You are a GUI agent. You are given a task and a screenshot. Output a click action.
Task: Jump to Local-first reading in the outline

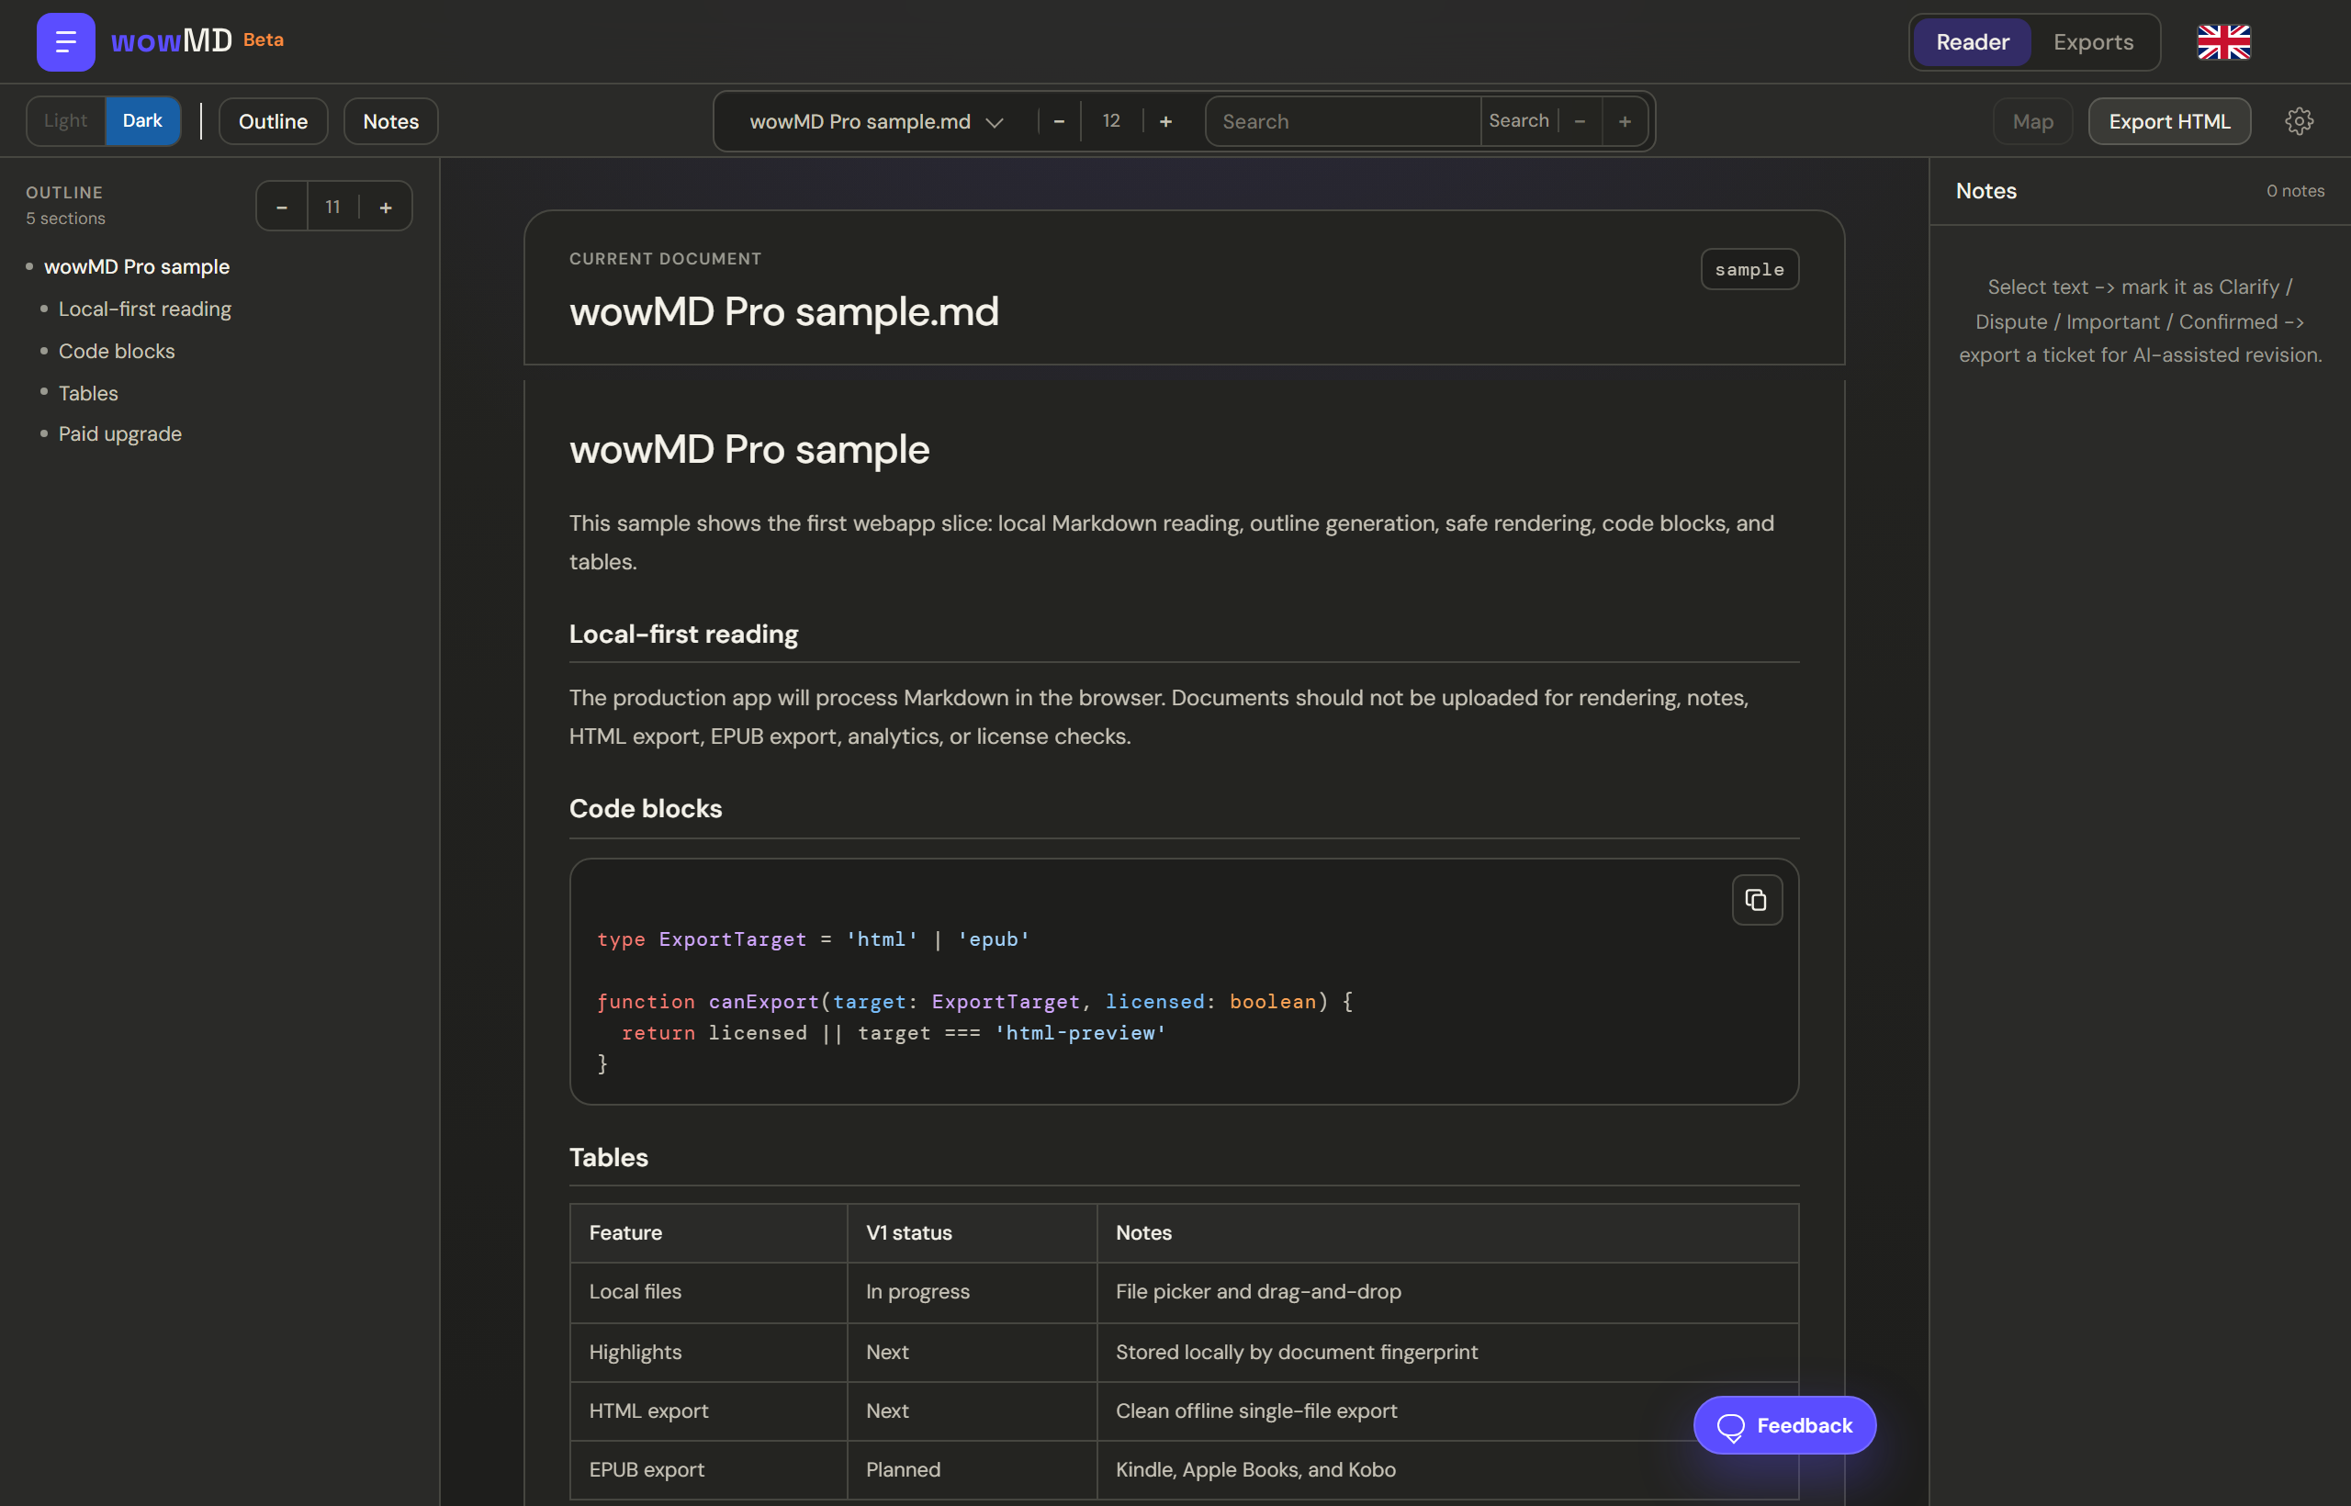(145, 309)
